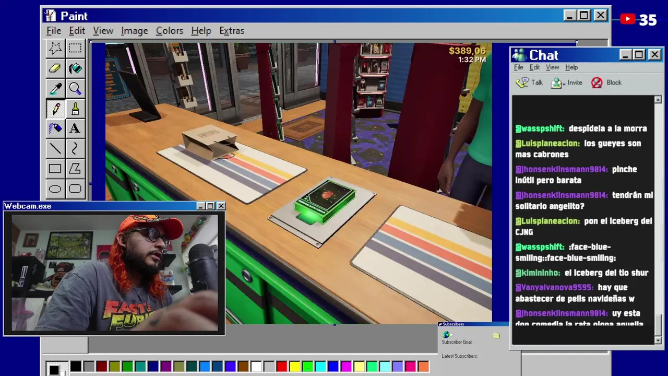Select the Airbrush spray can tool
The image size is (668, 376).
(55, 128)
